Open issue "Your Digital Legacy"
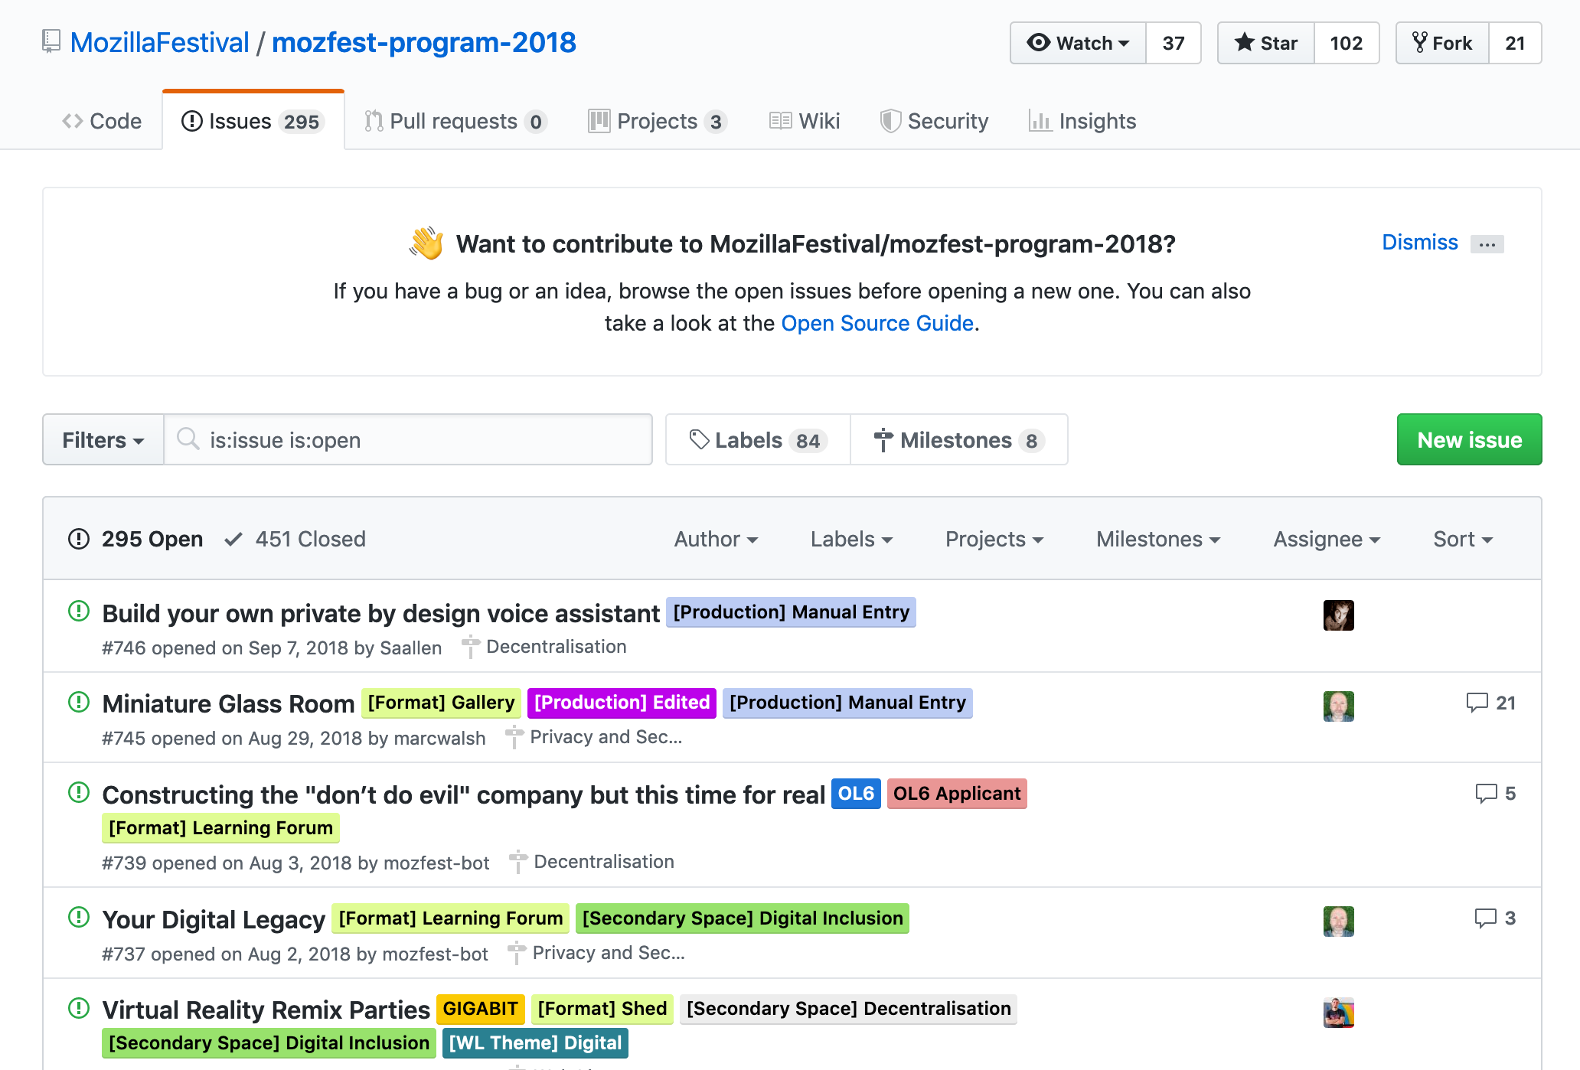Screen dimensions: 1580x1070 point(214,919)
